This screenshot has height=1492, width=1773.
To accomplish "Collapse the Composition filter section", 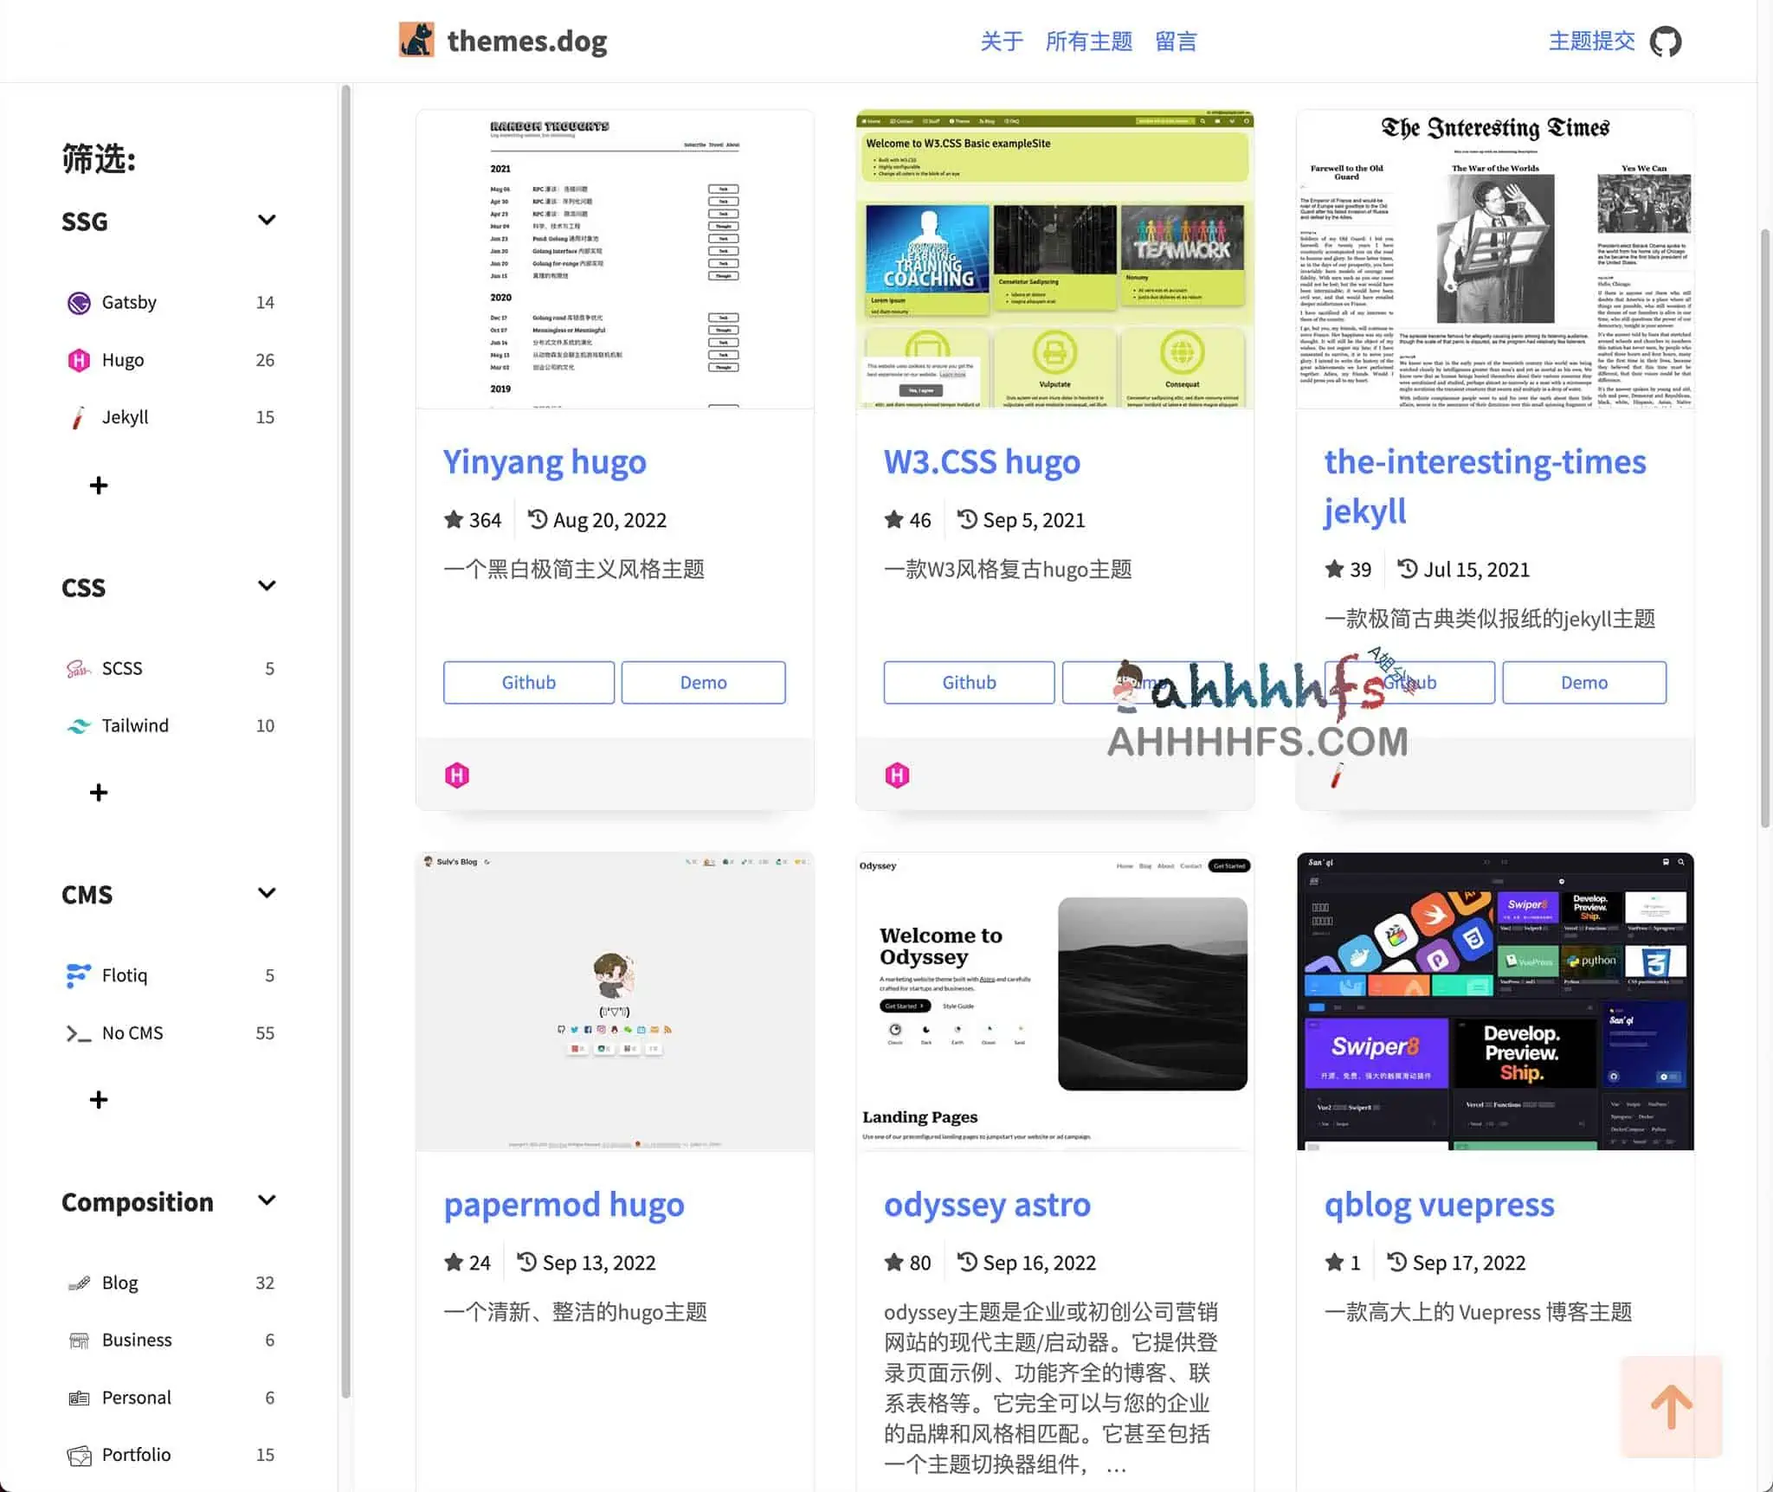I will pyautogui.click(x=267, y=1201).
